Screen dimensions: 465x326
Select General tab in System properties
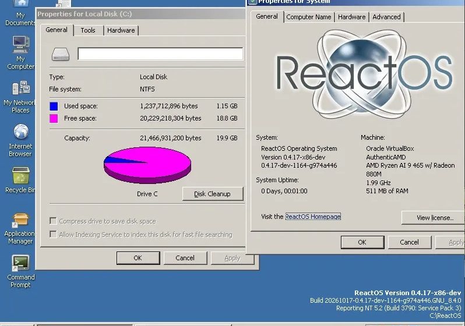click(267, 16)
